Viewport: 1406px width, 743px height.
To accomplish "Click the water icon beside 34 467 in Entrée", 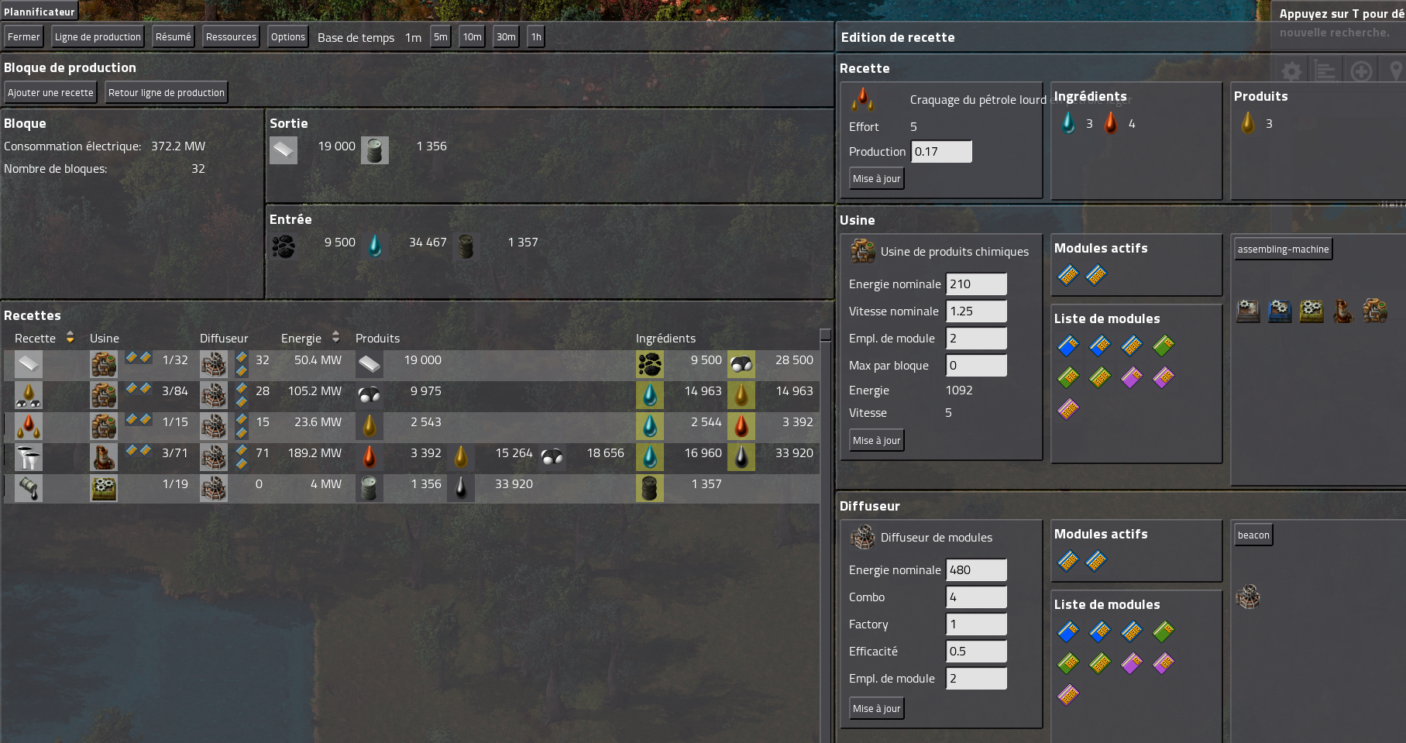I will tap(375, 246).
